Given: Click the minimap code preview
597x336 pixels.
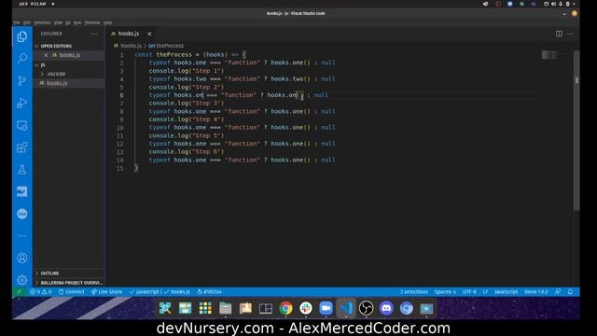Looking at the screenshot, I should 549,55.
